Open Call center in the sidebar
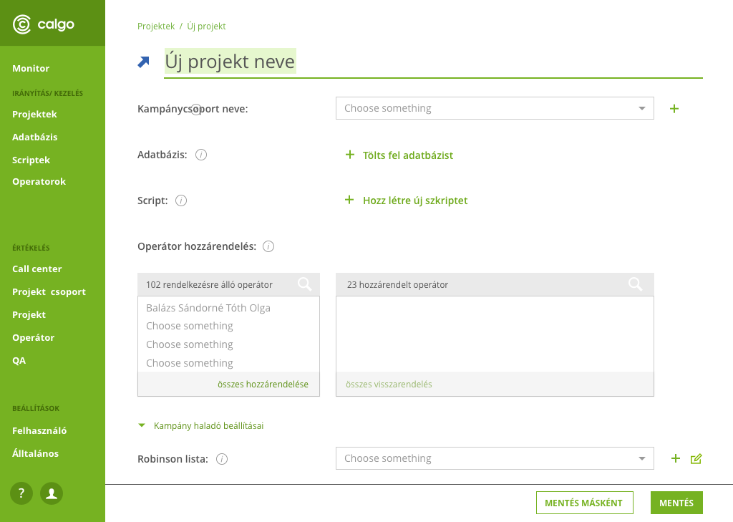This screenshot has width=733, height=522. [x=37, y=269]
